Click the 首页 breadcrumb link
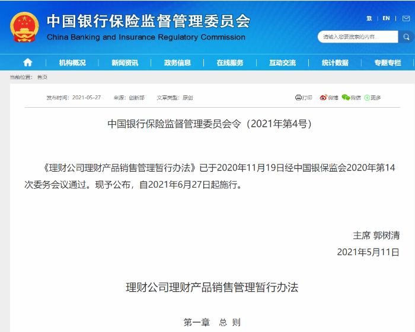The width and height of the screenshot is (415, 332). [42, 77]
